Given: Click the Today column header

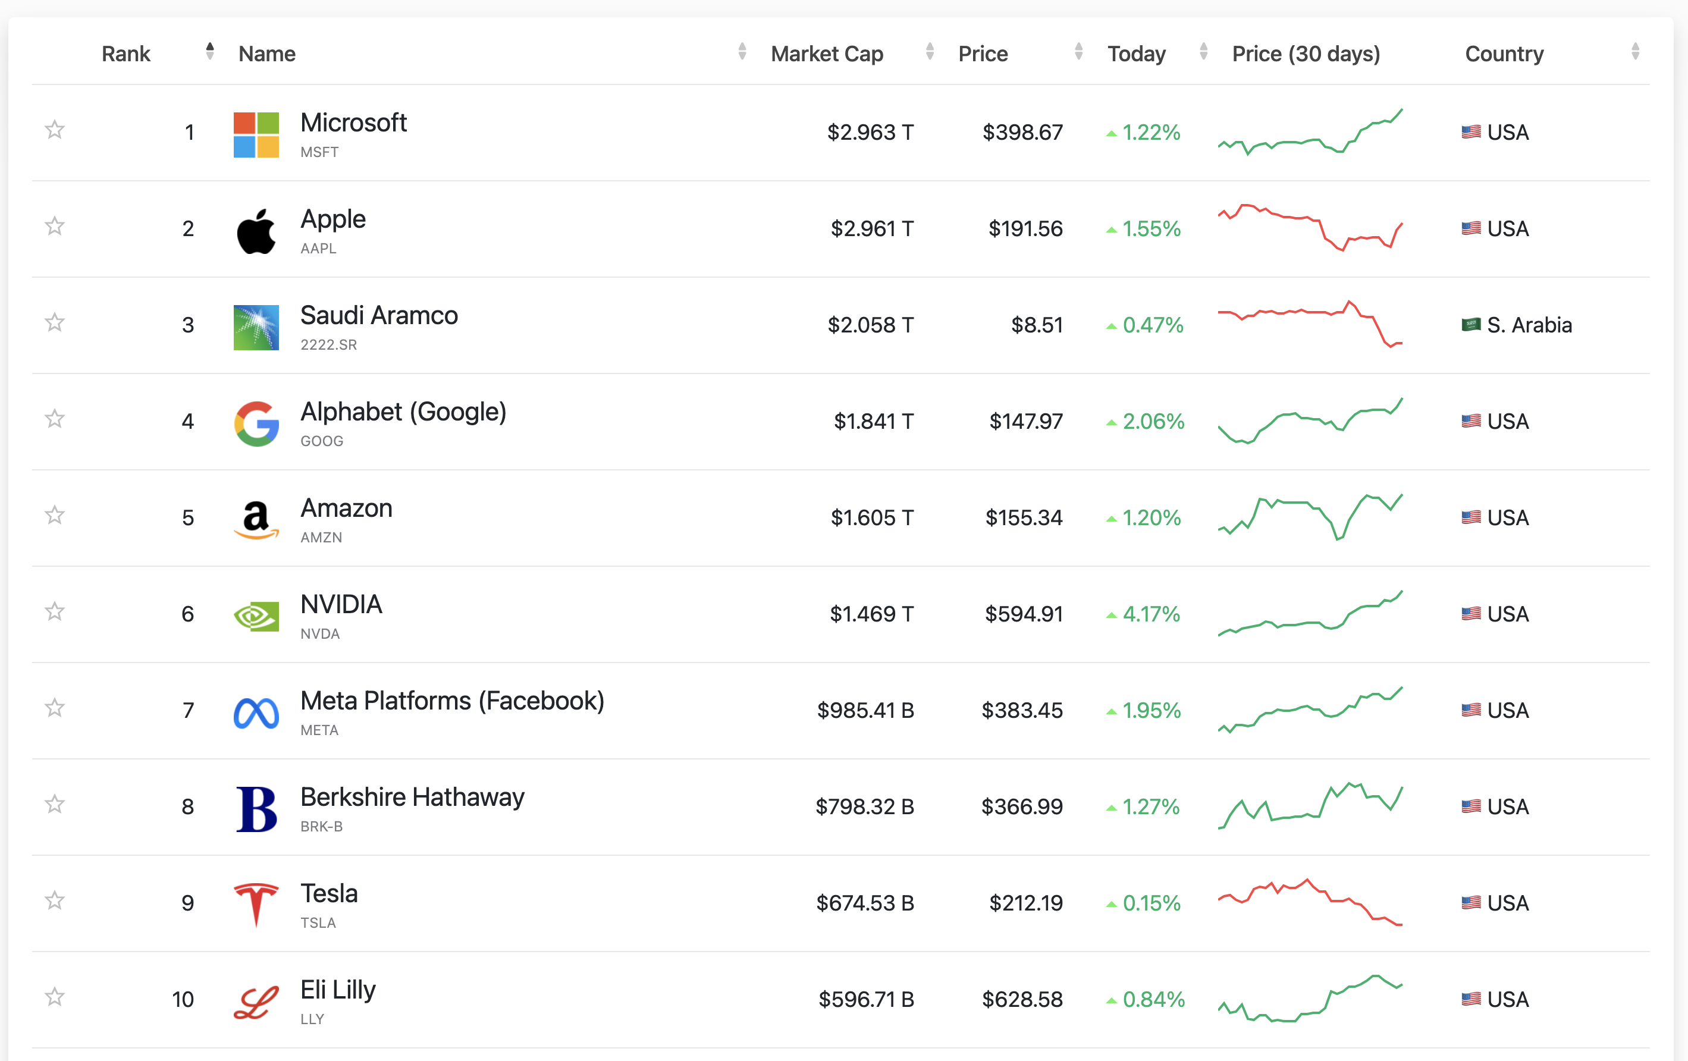Looking at the screenshot, I should [x=1136, y=54].
